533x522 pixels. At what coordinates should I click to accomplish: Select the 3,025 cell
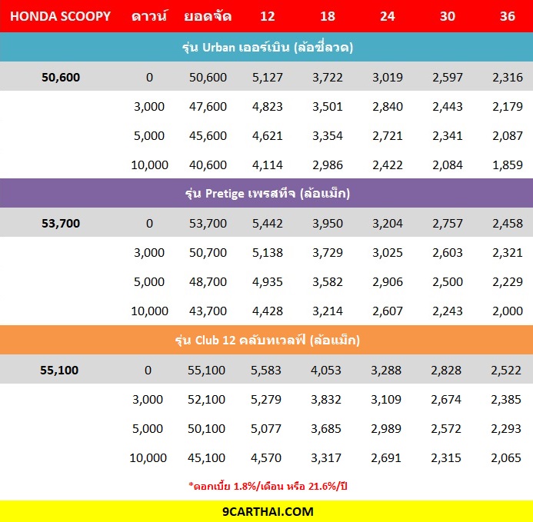(388, 252)
